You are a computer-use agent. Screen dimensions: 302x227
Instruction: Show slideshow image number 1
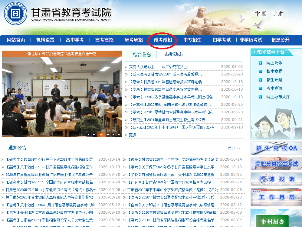click(89, 134)
